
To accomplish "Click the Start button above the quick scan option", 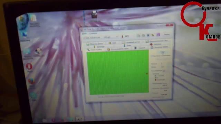I will point(163,53).
